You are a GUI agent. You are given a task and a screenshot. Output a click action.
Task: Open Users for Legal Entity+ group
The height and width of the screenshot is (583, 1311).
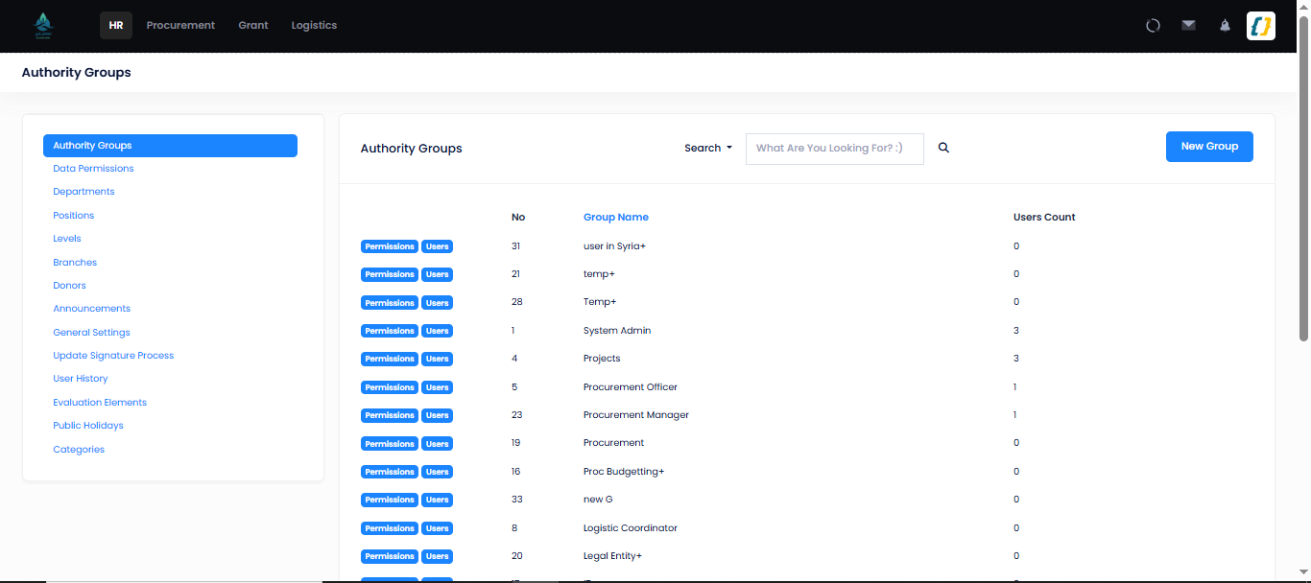tap(437, 556)
